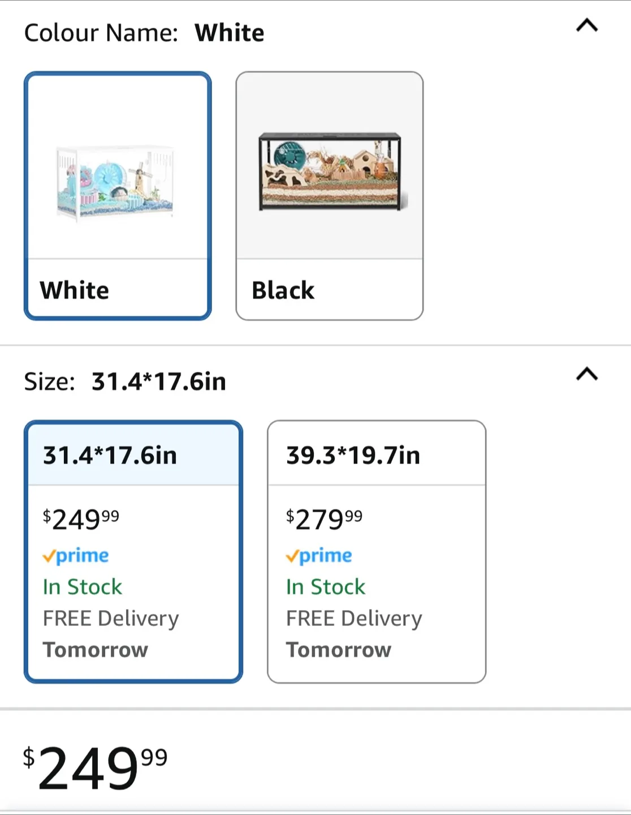631x815 pixels.
Task: Click the blue Prime checkmark icon on right card
Action: [291, 555]
